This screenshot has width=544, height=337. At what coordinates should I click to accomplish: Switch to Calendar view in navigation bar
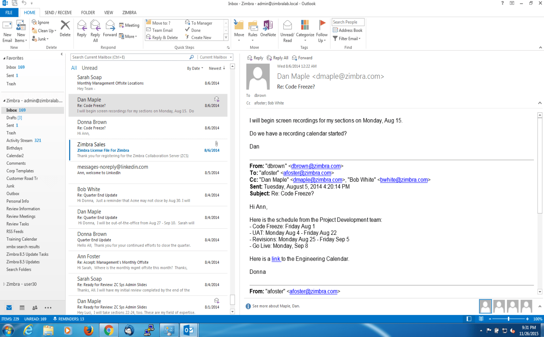(22, 308)
